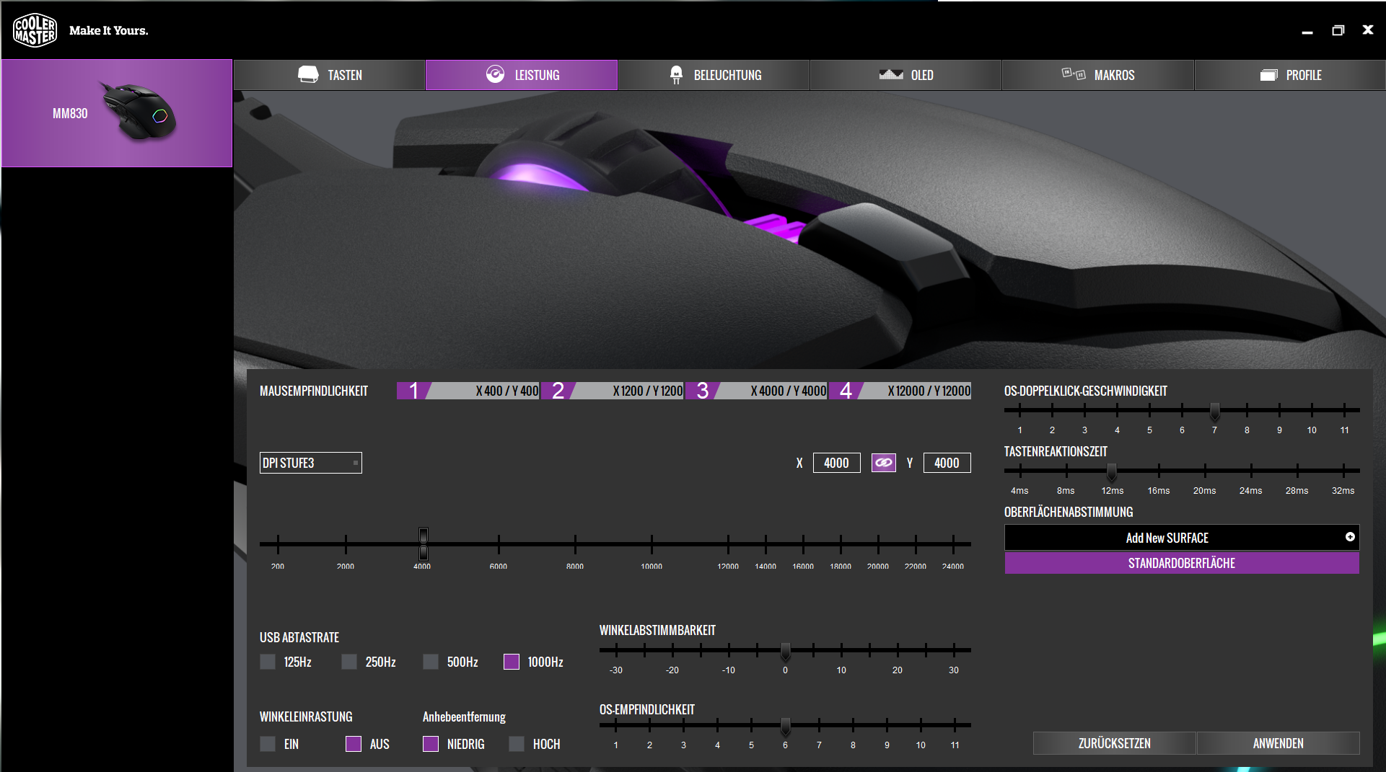This screenshot has height=772, width=1386.
Task: Select 1000Hz USB polling rate
Action: (x=512, y=662)
